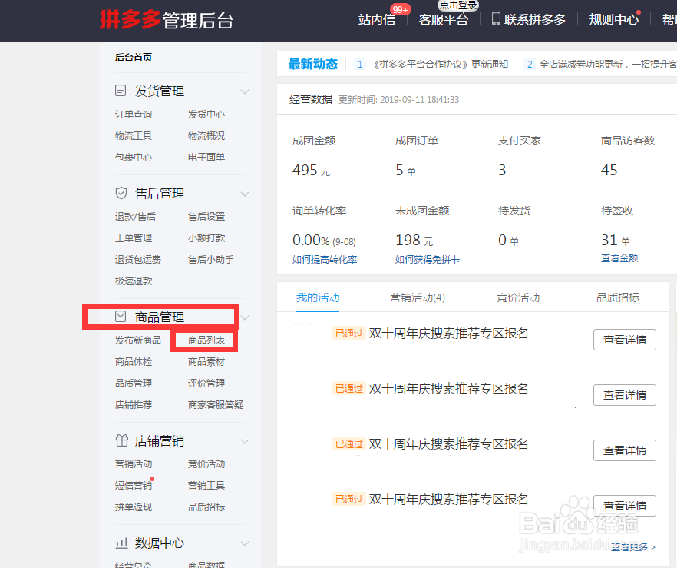The image size is (677, 568).
Task: Open 商品体检 in sidebar
Action: (134, 362)
